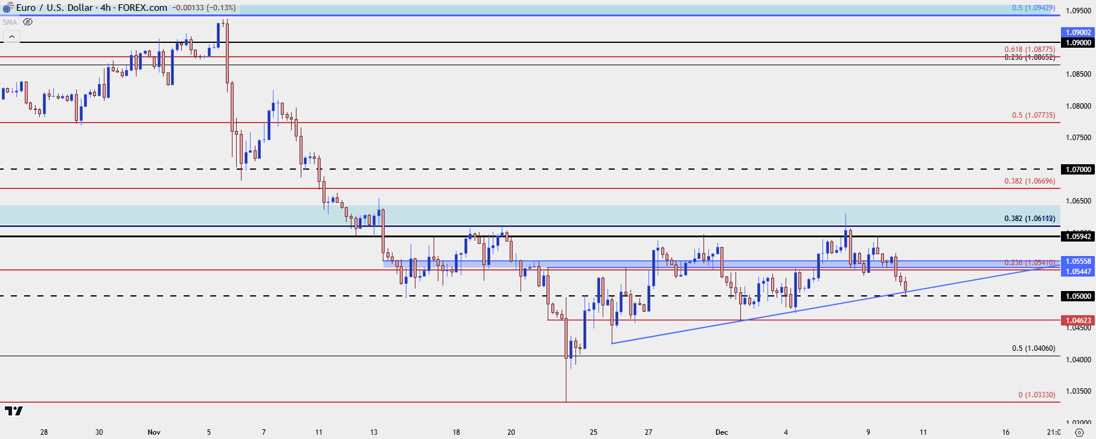
Task: Click the Nov date on time axis
Action: (x=154, y=432)
